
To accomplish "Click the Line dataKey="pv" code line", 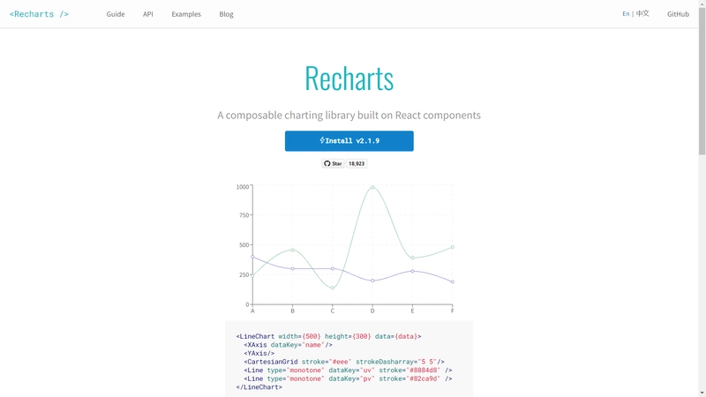I will pos(348,378).
